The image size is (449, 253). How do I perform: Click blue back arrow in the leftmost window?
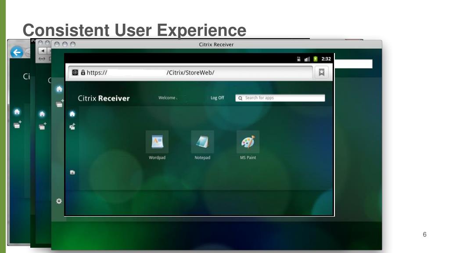click(x=17, y=52)
